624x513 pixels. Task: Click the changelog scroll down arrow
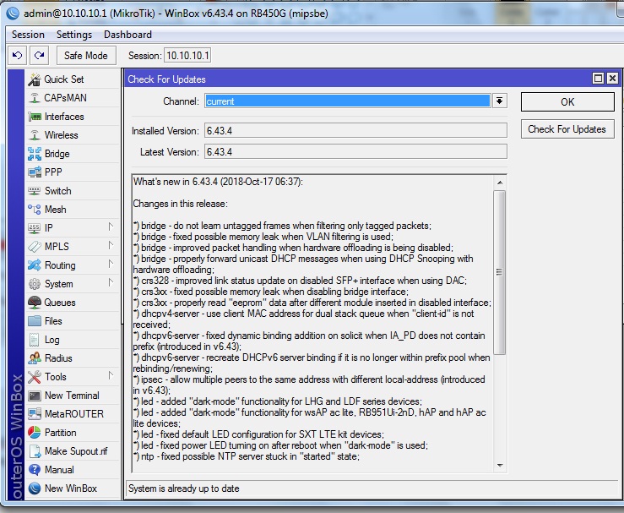(x=499, y=465)
